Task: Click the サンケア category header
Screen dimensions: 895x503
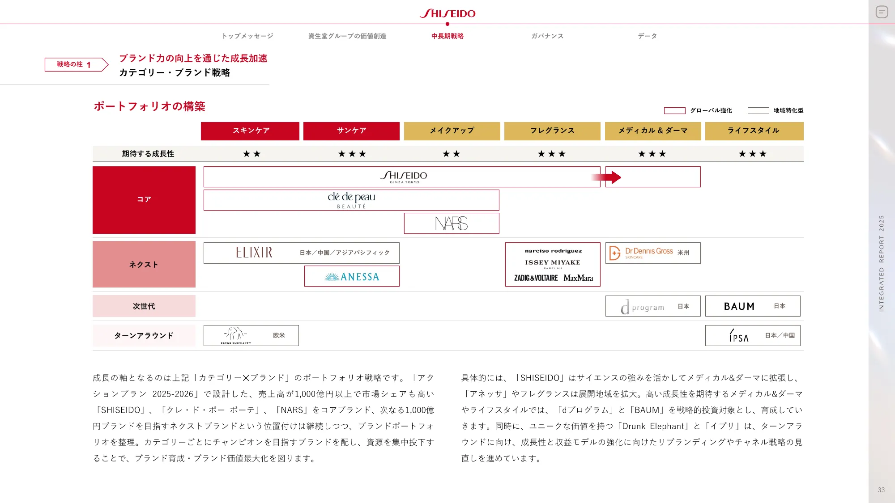Action: tap(351, 131)
